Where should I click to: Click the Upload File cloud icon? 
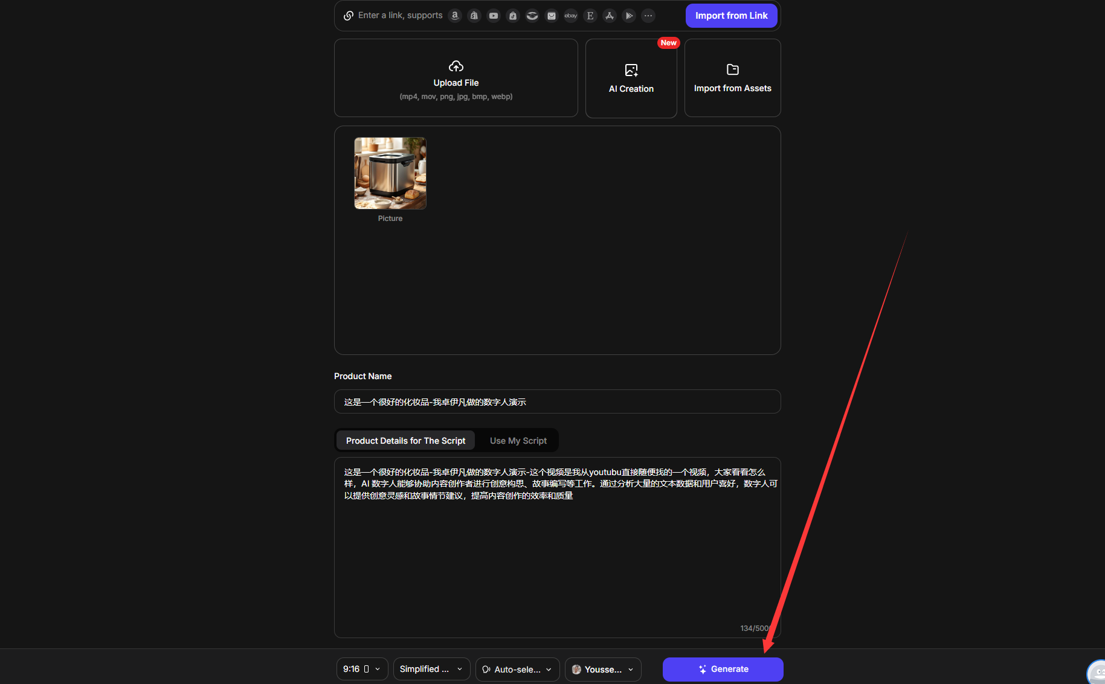(x=456, y=66)
